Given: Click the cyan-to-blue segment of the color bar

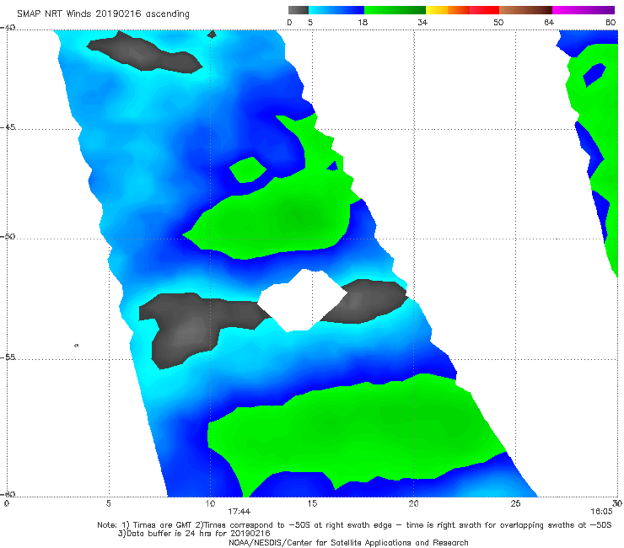Looking at the screenshot, I should (x=336, y=10).
